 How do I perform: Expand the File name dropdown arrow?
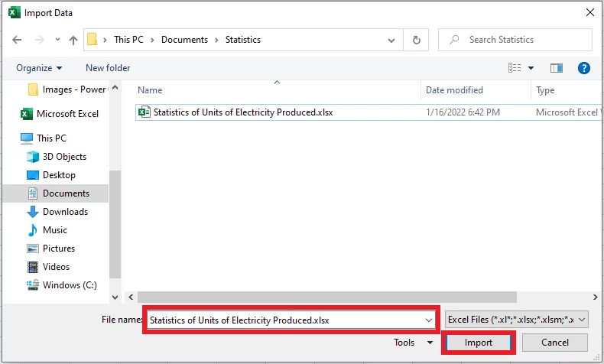coord(428,320)
